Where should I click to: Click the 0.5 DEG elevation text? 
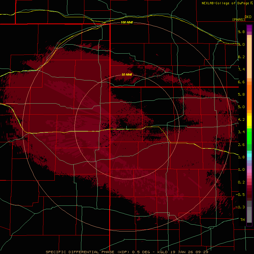(141, 252)
